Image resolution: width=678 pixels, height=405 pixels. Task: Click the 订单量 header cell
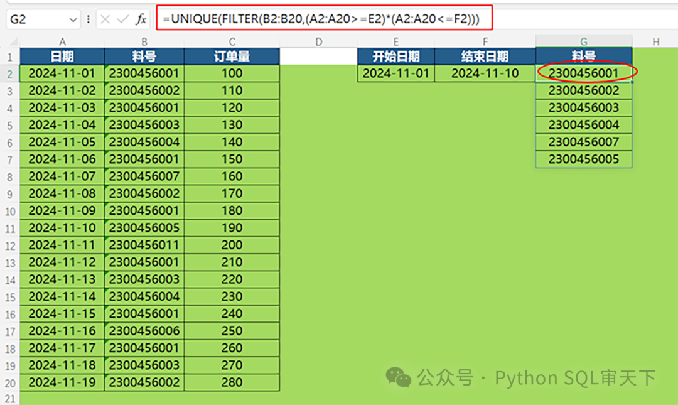click(x=232, y=57)
